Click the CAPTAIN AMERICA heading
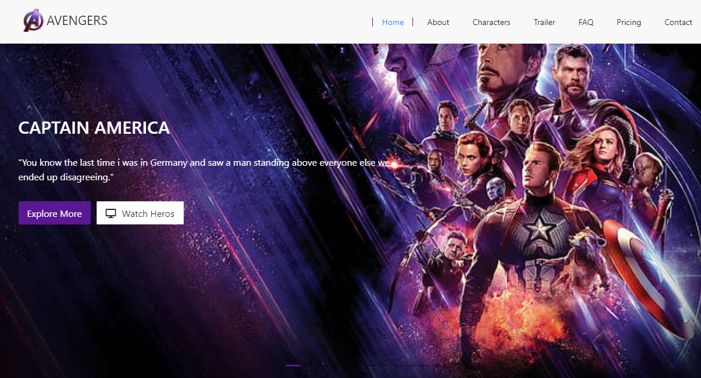Image resolution: width=701 pixels, height=378 pixels. 94,128
